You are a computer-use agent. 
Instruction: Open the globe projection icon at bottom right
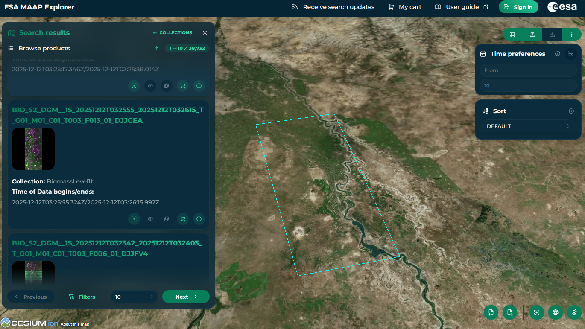click(556, 312)
